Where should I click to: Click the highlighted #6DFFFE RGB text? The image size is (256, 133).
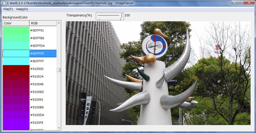point(37,54)
